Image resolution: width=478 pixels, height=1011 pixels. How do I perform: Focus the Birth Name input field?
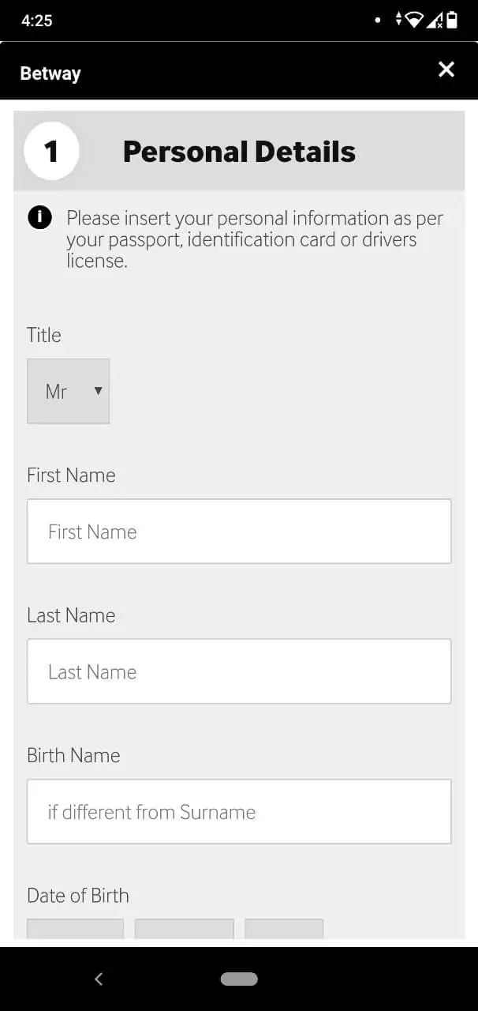239,811
